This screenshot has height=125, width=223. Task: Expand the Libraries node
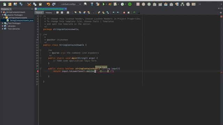3,26
